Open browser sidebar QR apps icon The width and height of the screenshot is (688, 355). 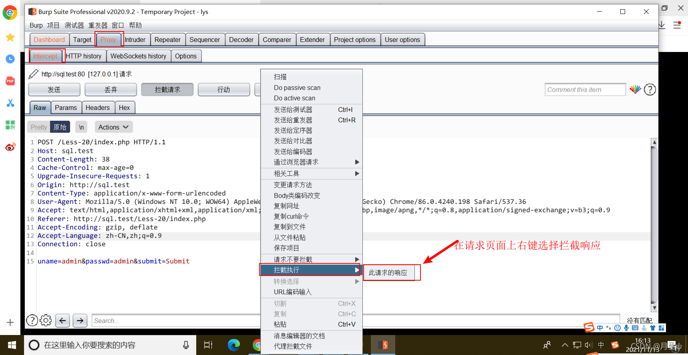tap(10, 125)
